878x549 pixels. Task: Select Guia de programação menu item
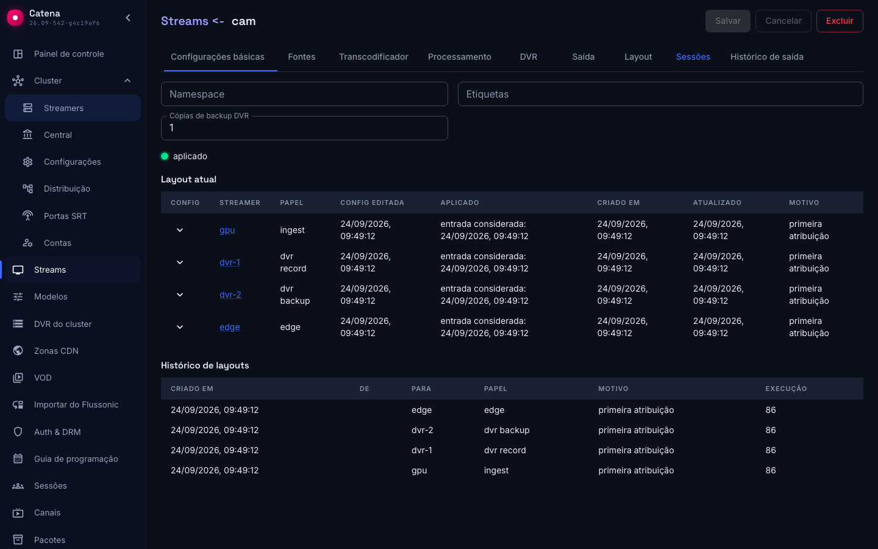[73, 459]
